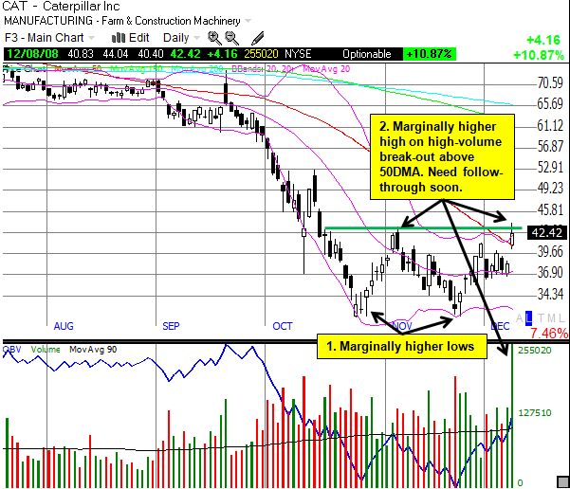The height and width of the screenshot is (489, 570).
Task: Click the small square icon in bottom-right corner
Action: tap(563, 481)
